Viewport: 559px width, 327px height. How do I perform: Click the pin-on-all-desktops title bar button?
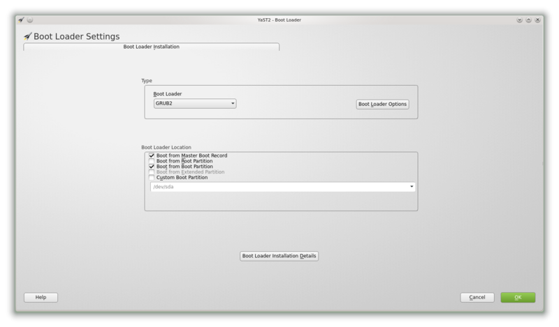[x=30, y=20]
